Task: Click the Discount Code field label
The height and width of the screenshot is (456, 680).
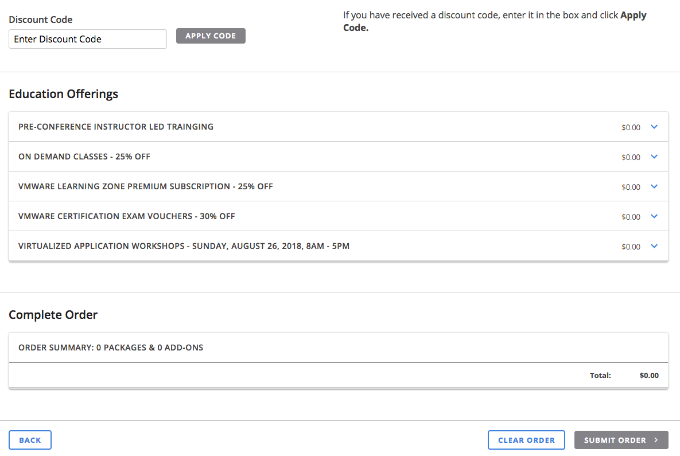Action: 41,20
